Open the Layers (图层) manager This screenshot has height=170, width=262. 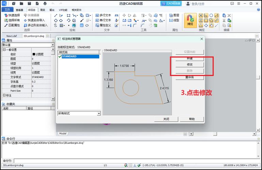tap(174, 15)
